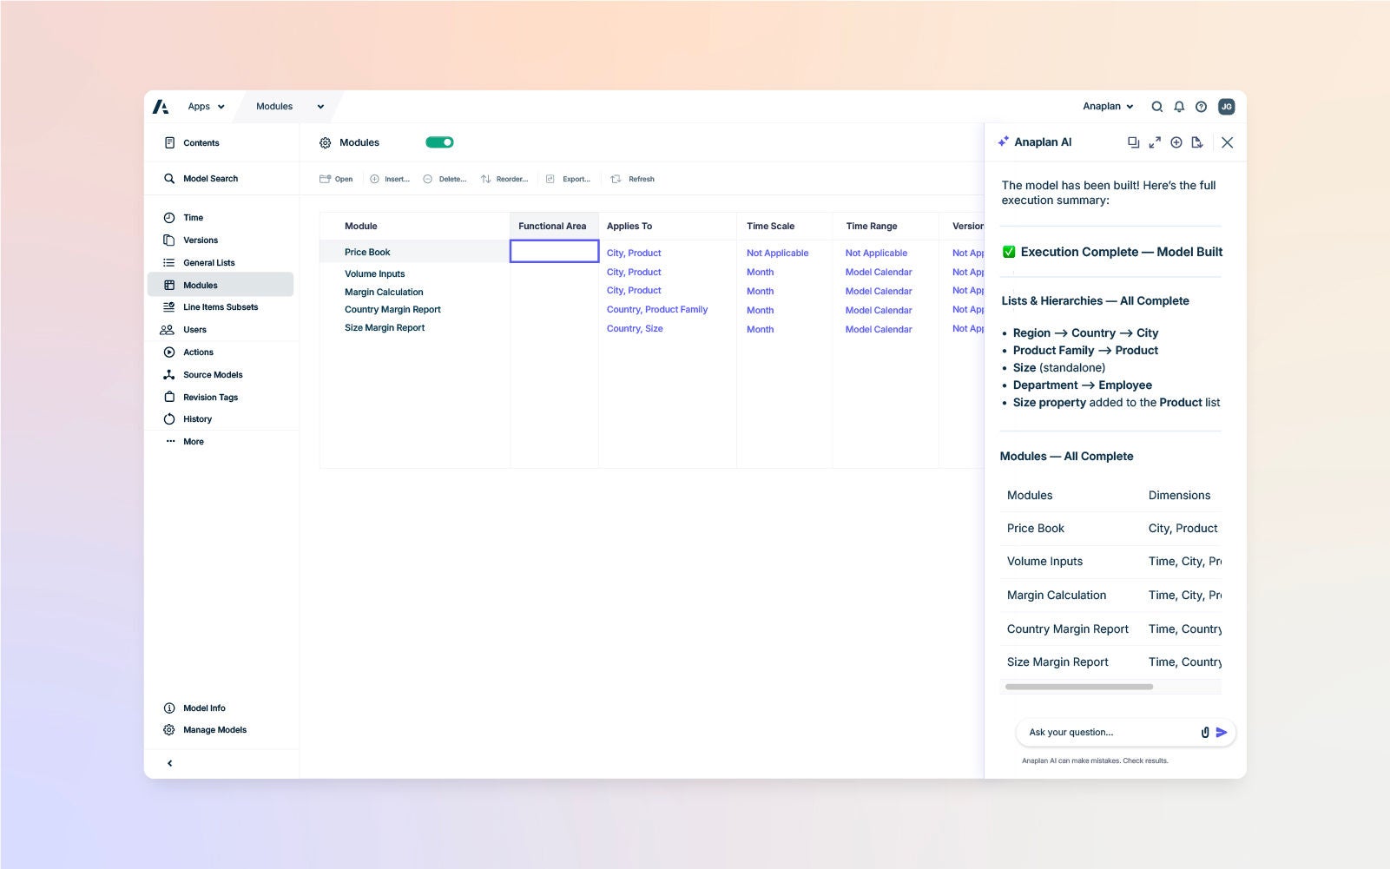Image resolution: width=1390 pixels, height=869 pixels.
Task: Open the help question mark icon
Action: tap(1201, 107)
